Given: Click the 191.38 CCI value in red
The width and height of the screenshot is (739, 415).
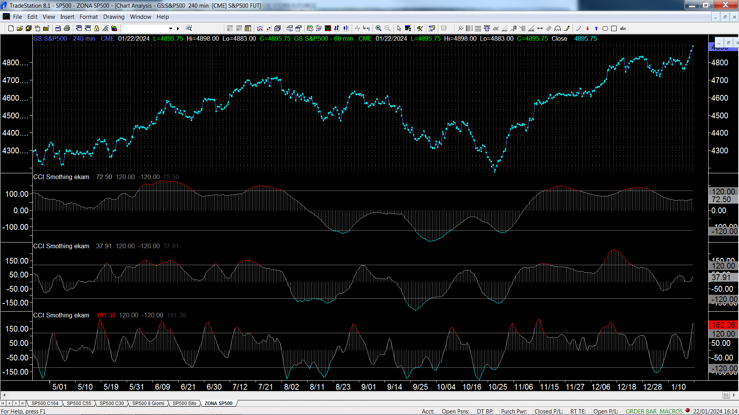Looking at the screenshot, I should pos(106,315).
